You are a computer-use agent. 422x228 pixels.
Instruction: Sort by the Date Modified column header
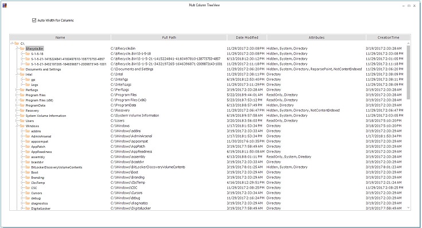(247, 37)
